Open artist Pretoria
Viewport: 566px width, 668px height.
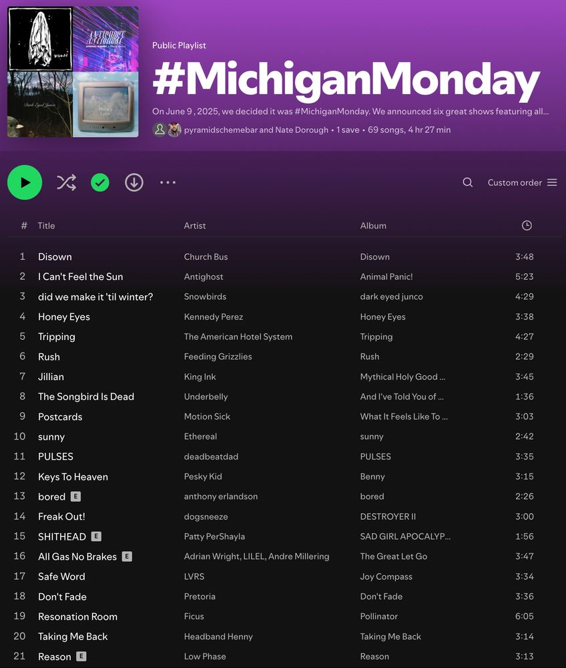[x=200, y=597]
